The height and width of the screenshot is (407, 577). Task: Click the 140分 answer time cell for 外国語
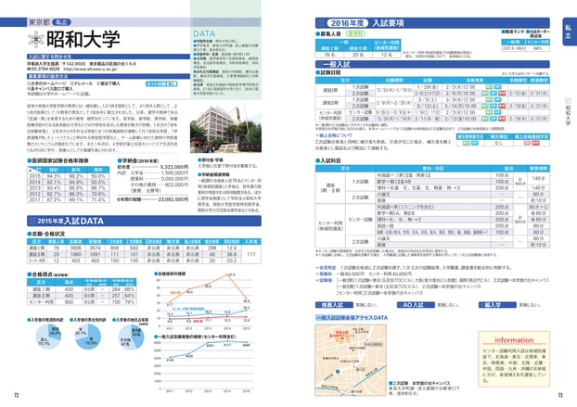tap(538, 178)
